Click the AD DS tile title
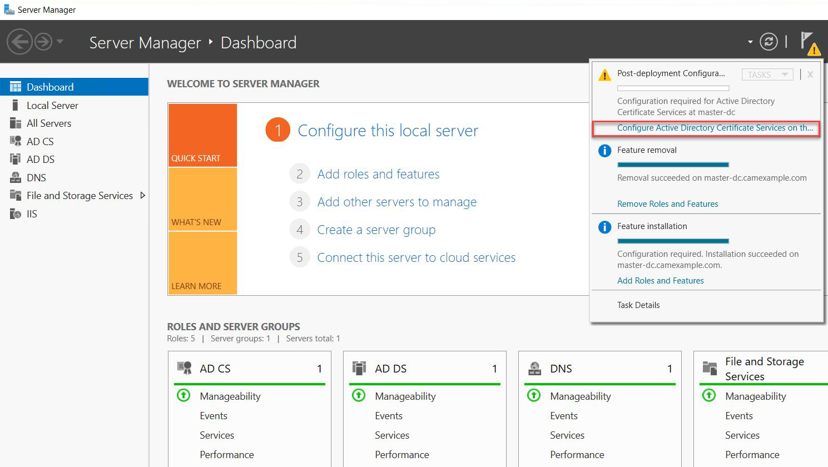The height and width of the screenshot is (467, 828). pos(391,369)
